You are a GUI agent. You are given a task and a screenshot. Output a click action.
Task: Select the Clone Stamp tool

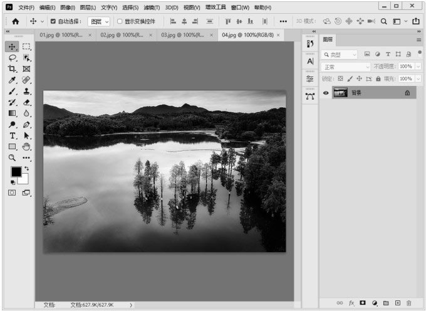pyautogui.click(x=26, y=91)
